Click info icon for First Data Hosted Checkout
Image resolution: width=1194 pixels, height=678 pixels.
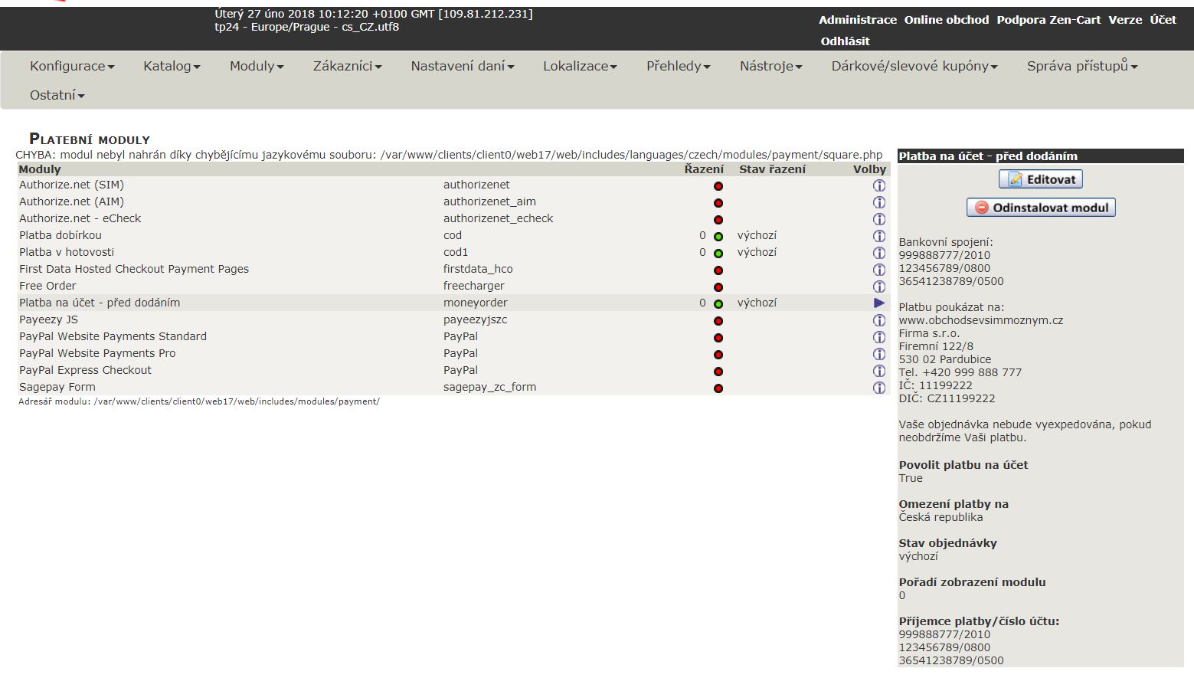[878, 270]
